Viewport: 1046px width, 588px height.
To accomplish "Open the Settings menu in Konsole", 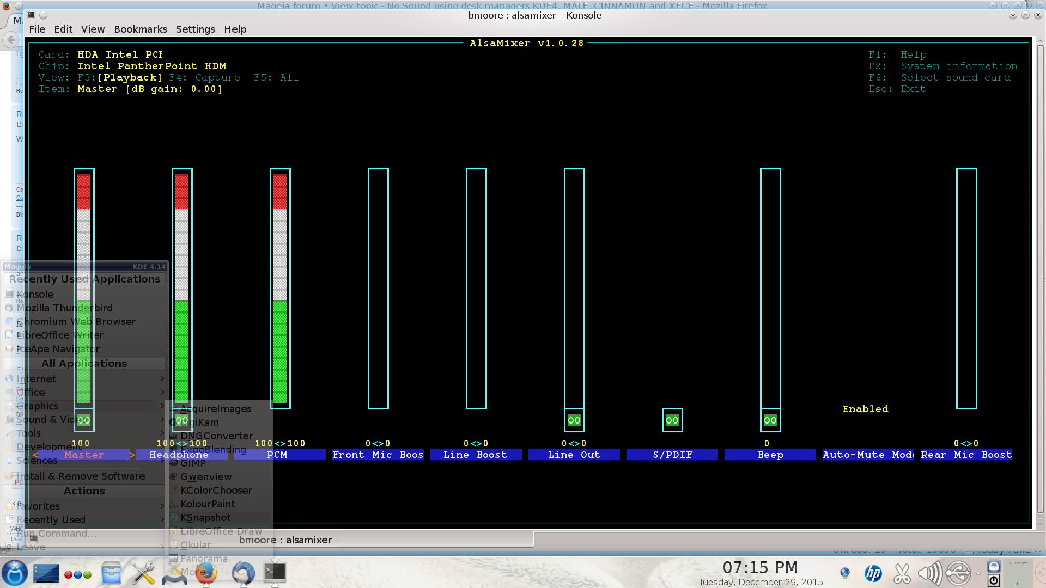I will pos(195,29).
